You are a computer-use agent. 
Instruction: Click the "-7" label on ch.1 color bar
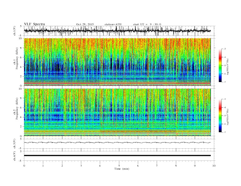tap(225, 82)
